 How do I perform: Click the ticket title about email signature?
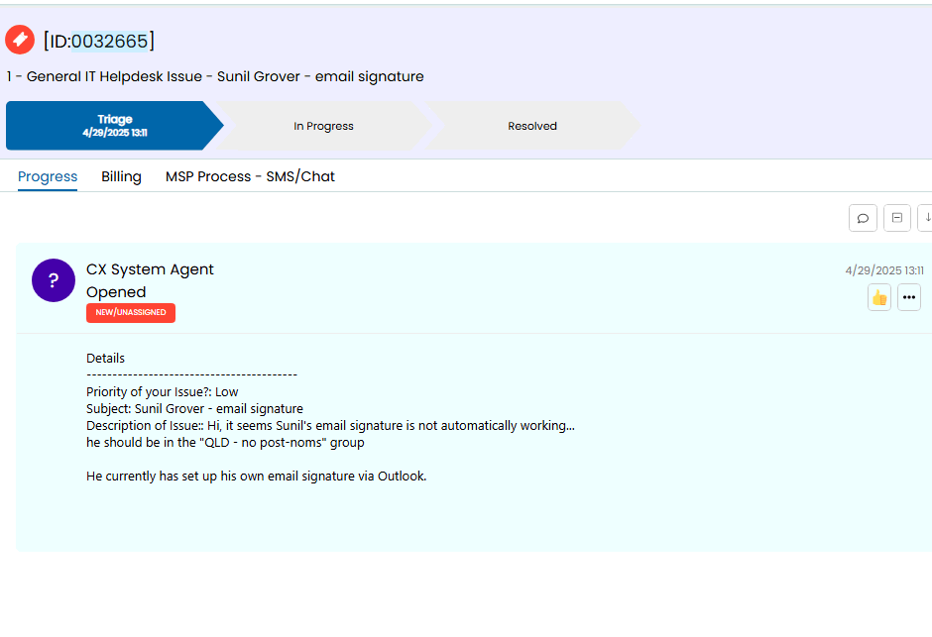click(215, 76)
